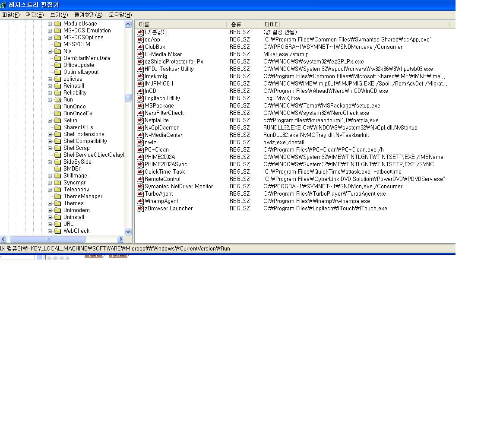Image resolution: width=503 pixels, height=428 pixels.
Task: Expand the Themes key node
Action: click(x=50, y=203)
